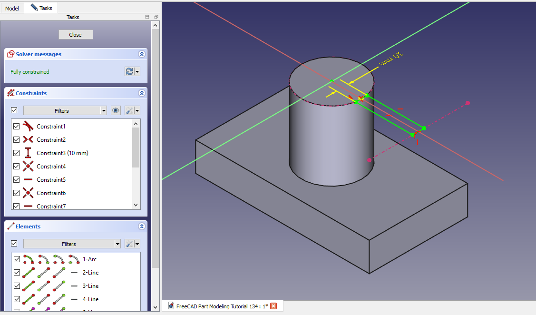Click the Elements settings tools icon
The width and height of the screenshot is (536, 315).
(x=129, y=244)
